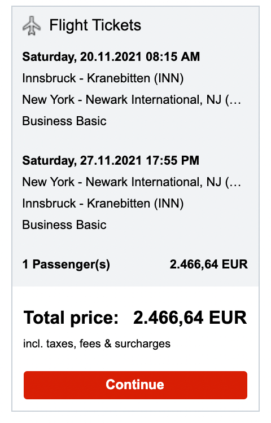Select outbound origin Innsbruck - Kranebitten (INN)
This screenshot has height=423, width=271.
103,78
